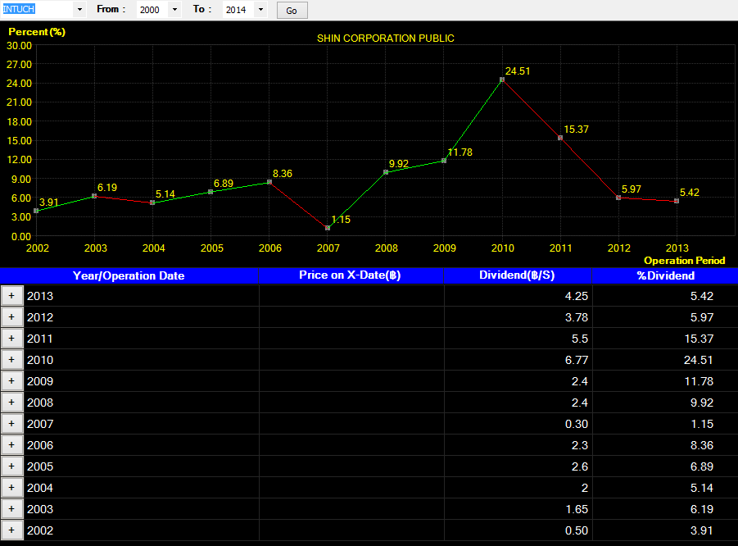This screenshot has height=546, width=738.
Task: Click %Dividend value 8.36 in 2006 row
Action: (x=702, y=445)
